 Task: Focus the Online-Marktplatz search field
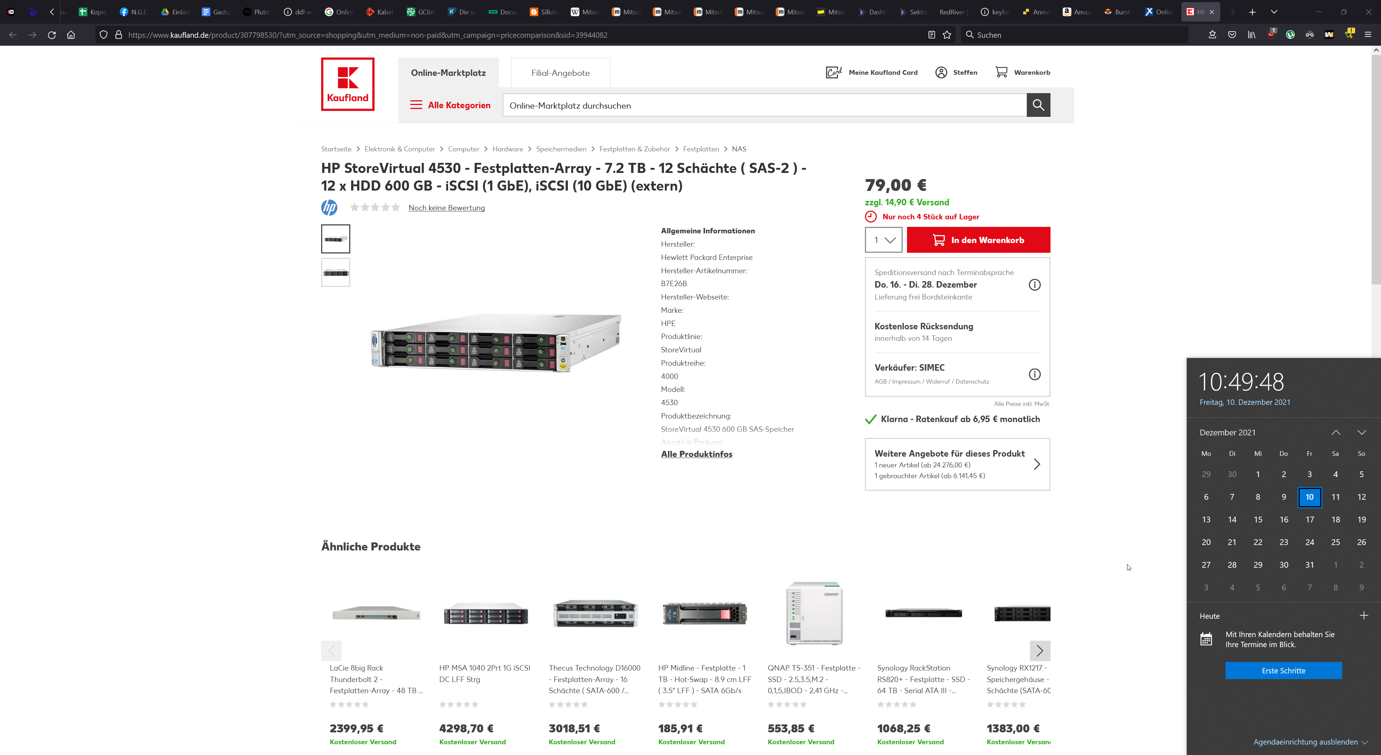pos(765,105)
